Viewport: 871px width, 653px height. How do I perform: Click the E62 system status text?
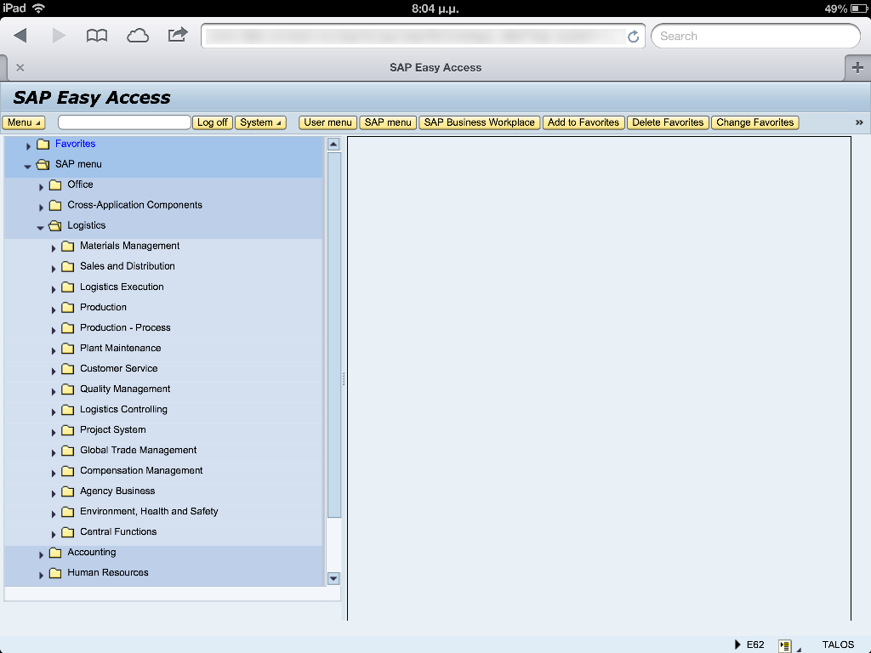coord(755,644)
